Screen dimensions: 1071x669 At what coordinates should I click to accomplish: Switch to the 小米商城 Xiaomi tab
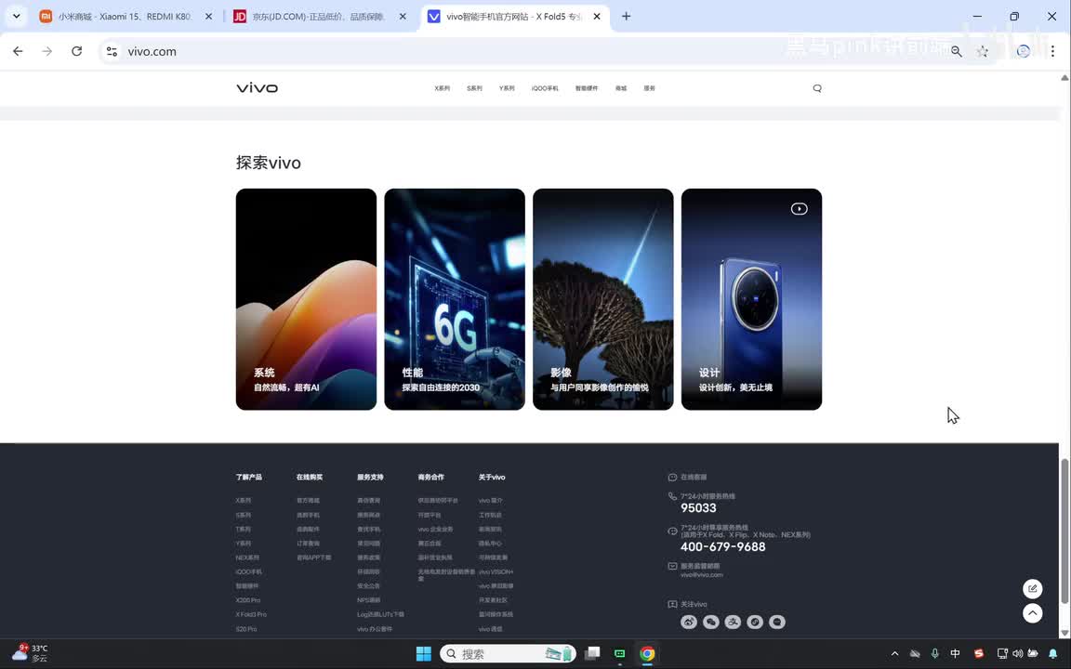pos(126,17)
